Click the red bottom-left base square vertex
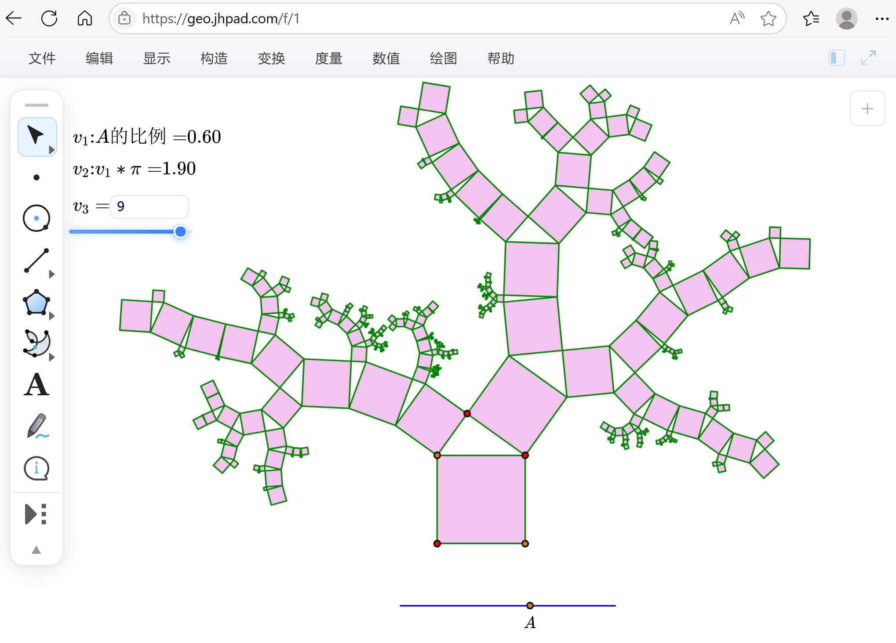This screenshot has height=643, width=896. pos(437,544)
